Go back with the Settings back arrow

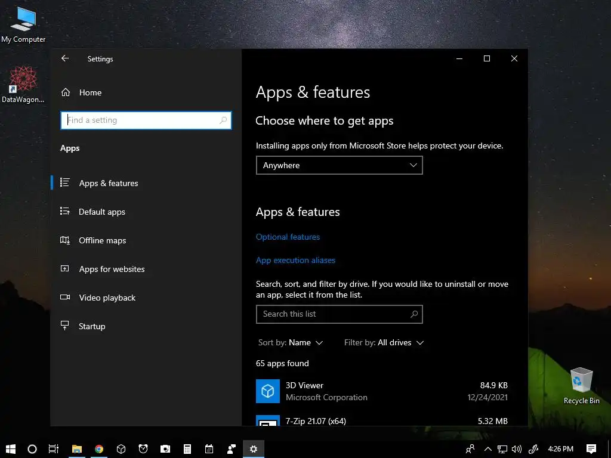pos(65,58)
